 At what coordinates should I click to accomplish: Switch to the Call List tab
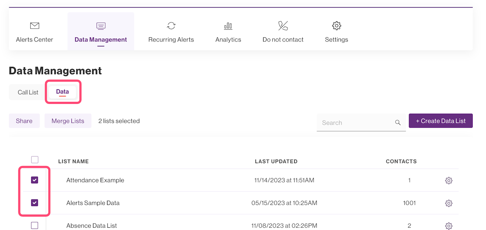[28, 92]
